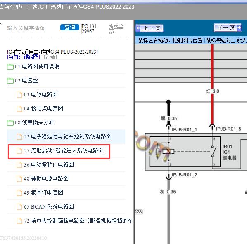Screen dimensions: 247x244
Task: Open 03 电源电路图 document
Action: tap(41, 94)
